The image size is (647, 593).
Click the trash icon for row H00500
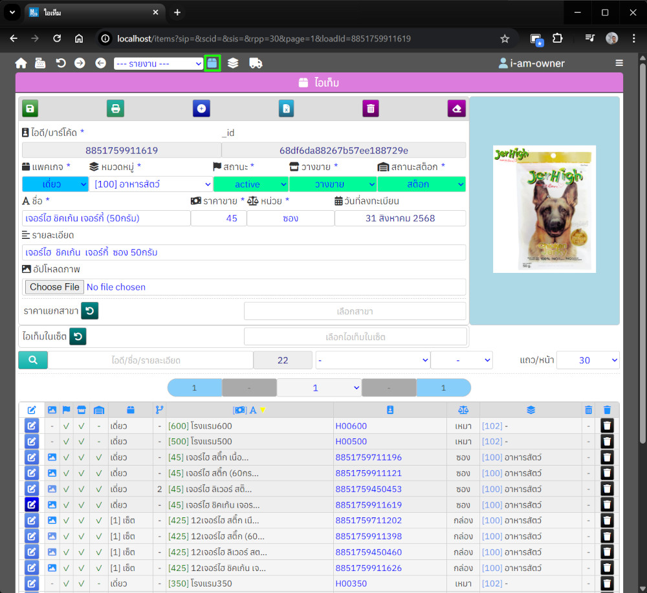[607, 442]
